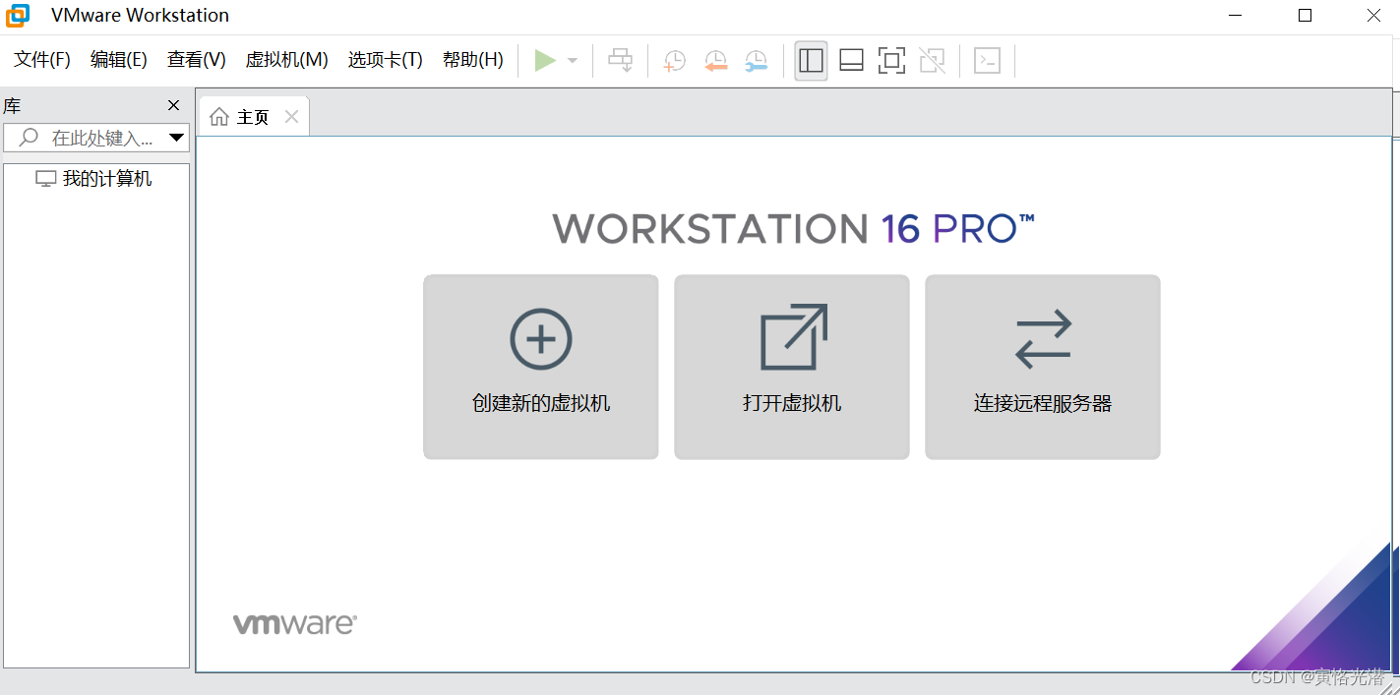This screenshot has height=695, width=1400.
Task: Click the take snapshot clock icon
Action: (674, 61)
